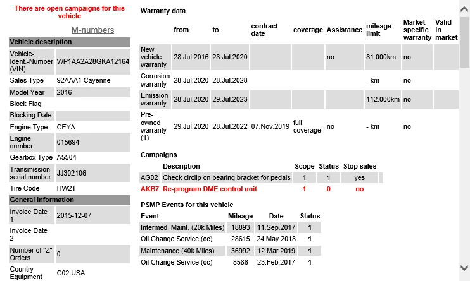The image size is (470, 281).
Task: Click campaign code AG02
Action: (x=149, y=177)
